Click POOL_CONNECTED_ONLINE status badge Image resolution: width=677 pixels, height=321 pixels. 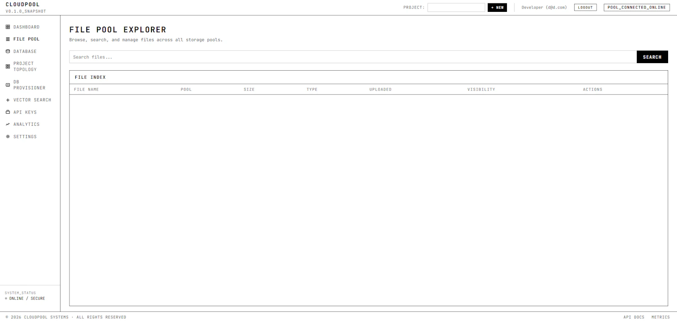click(x=636, y=7)
